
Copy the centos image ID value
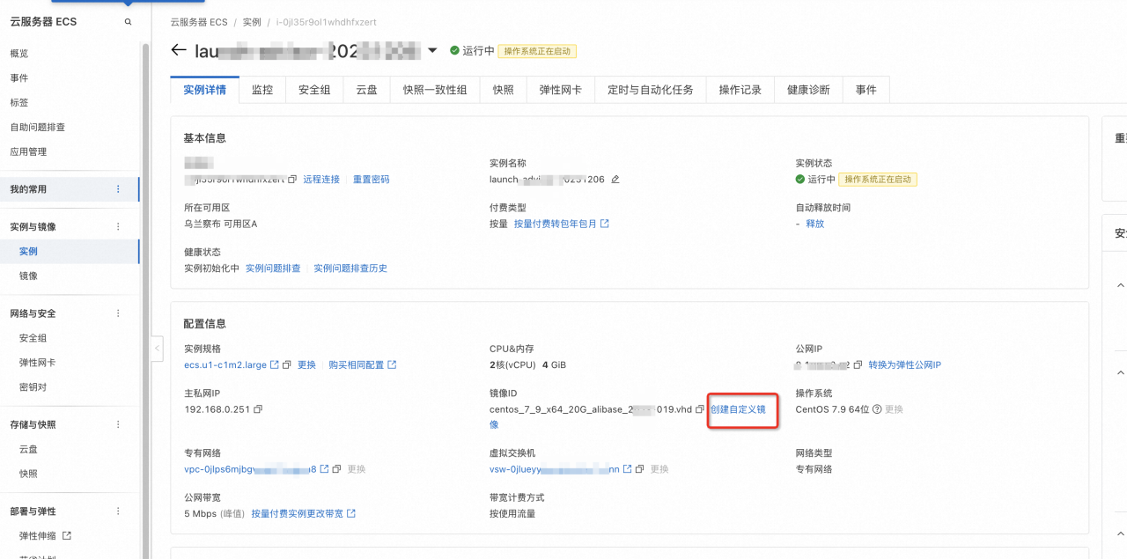point(699,409)
